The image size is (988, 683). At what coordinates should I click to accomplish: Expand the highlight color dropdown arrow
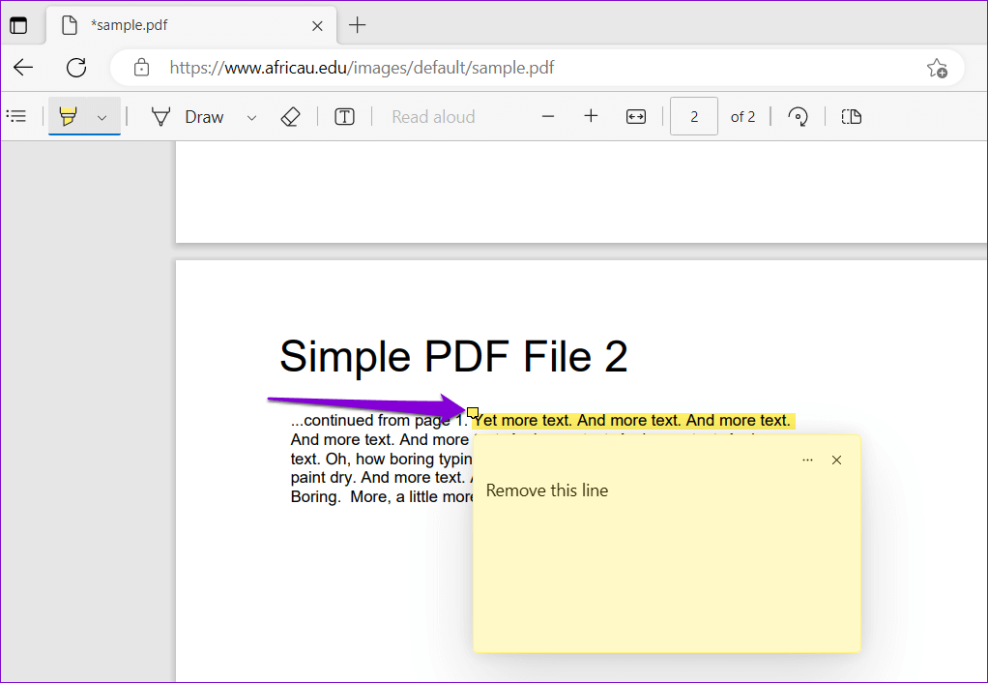(102, 117)
